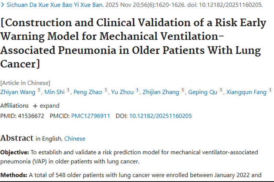Click author name Peng Zhao
Image resolution: width=274 pixels, height=182 pixels.
point(88,92)
